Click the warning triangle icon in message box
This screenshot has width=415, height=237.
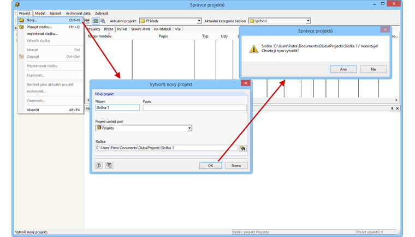point(254,49)
